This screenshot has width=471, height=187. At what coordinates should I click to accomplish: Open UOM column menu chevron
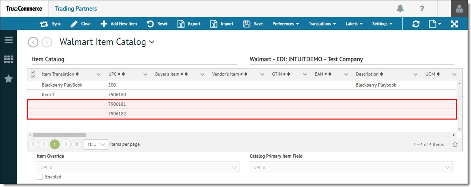click(x=454, y=74)
